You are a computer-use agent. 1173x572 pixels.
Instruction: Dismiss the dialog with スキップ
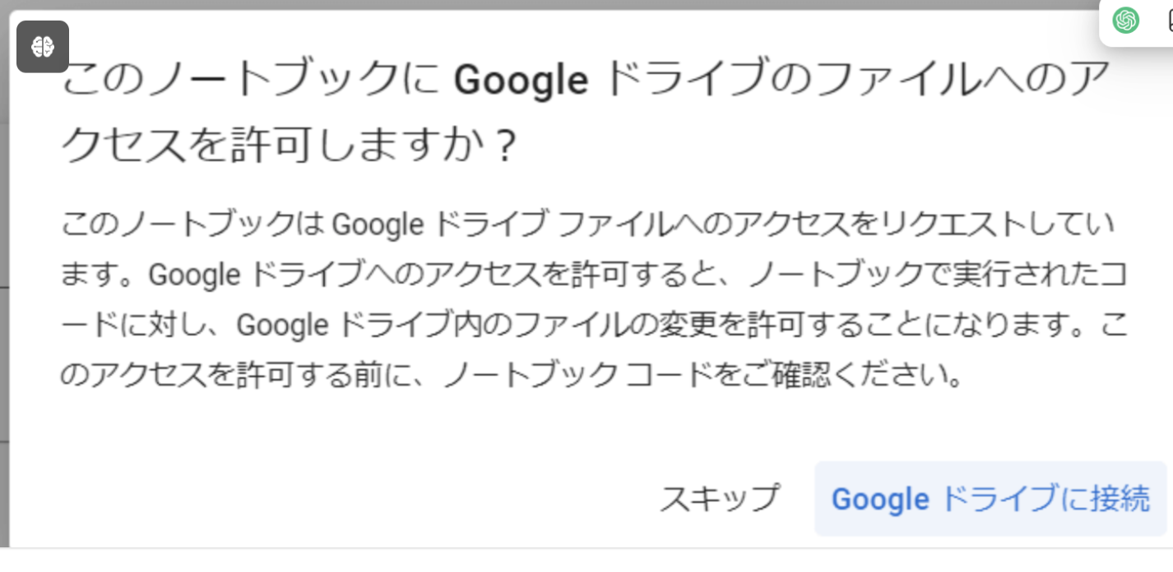[719, 499]
